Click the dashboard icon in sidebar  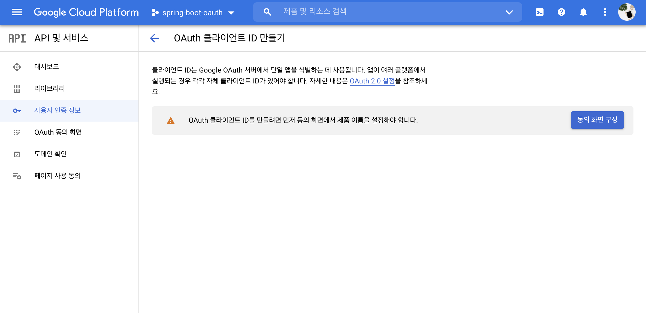pyautogui.click(x=17, y=67)
